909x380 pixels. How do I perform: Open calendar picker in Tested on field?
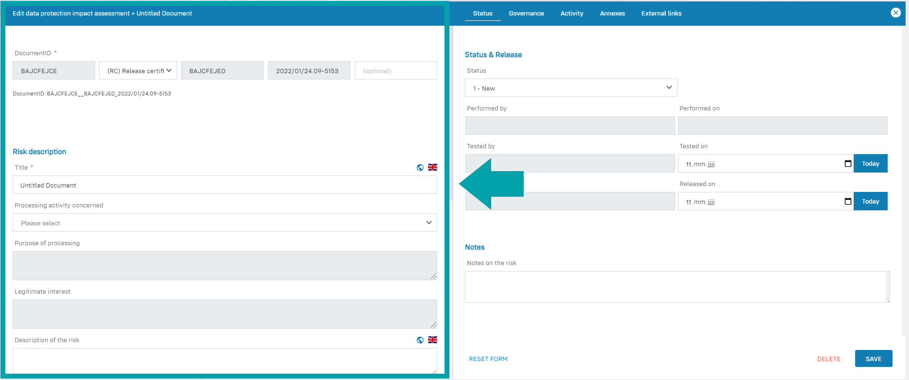coord(848,164)
